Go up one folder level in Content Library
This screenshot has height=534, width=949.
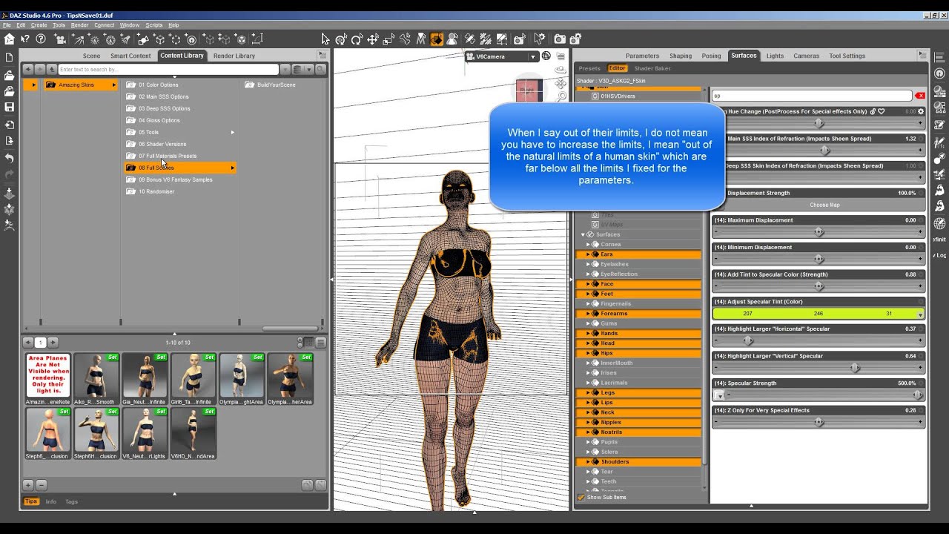[50, 69]
